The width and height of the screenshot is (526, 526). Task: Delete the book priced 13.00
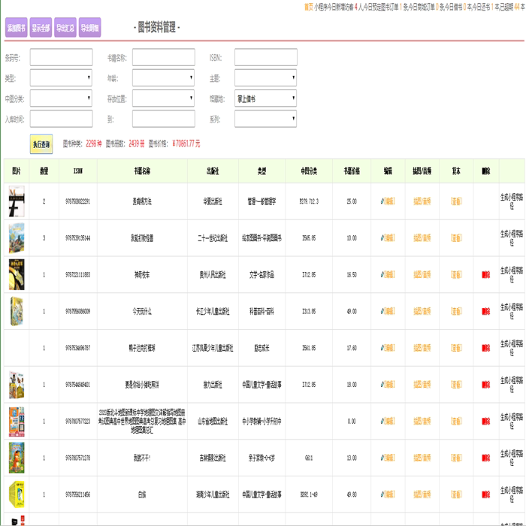[485, 458]
